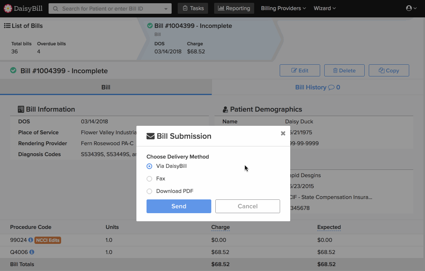Close the Bill Submission dialog with X
Screen dimensions: 425x271
coord(283,133)
